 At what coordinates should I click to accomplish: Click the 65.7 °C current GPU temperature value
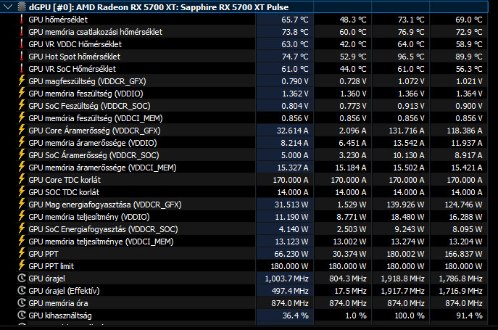[x=295, y=20]
